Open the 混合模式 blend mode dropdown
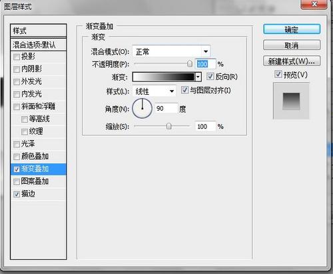Screen dimensions: 333x274 [x=171, y=52]
